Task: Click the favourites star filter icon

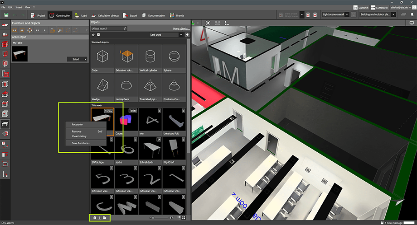Action: click(93, 34)
